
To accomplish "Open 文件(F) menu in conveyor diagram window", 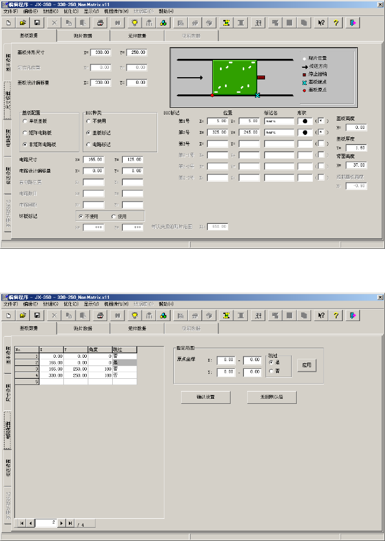I will (x=11, y=11).
